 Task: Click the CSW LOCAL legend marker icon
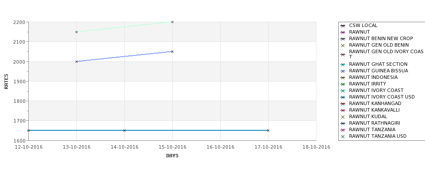point(343,26)
